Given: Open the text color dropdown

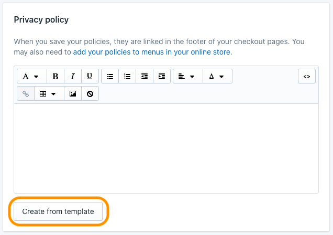Looking at the screenshot, I should (217, 77).
